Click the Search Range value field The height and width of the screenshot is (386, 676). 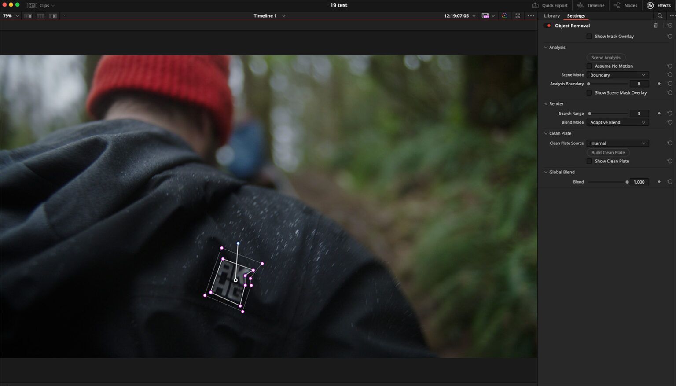coord(639,113)
